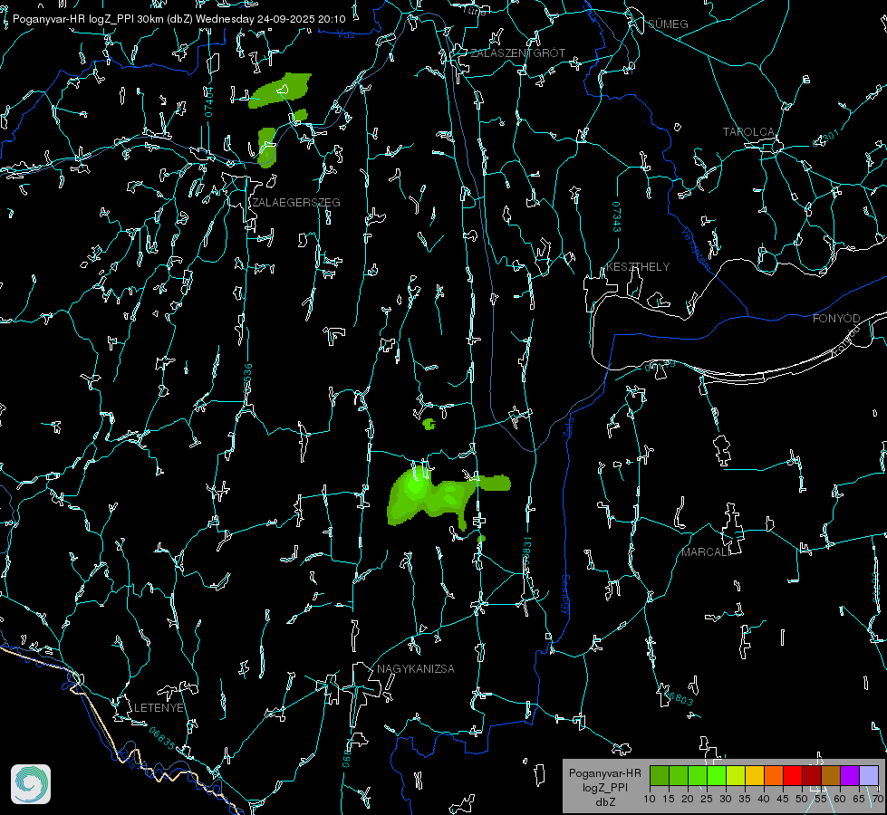
Task: Click the NAGYKANIZSA town label
Action: (x=416, y=668)
